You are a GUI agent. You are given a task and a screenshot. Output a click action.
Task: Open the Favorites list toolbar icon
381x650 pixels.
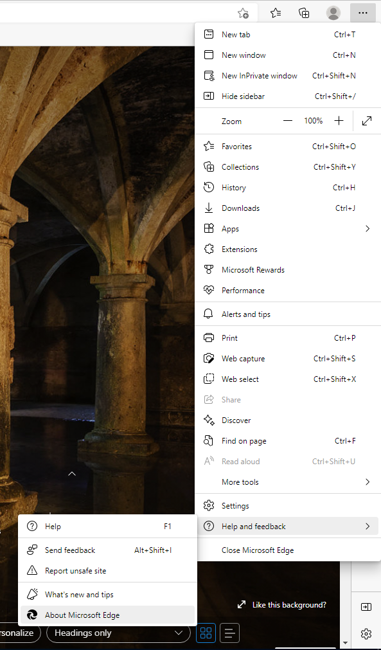coord(276,14)
